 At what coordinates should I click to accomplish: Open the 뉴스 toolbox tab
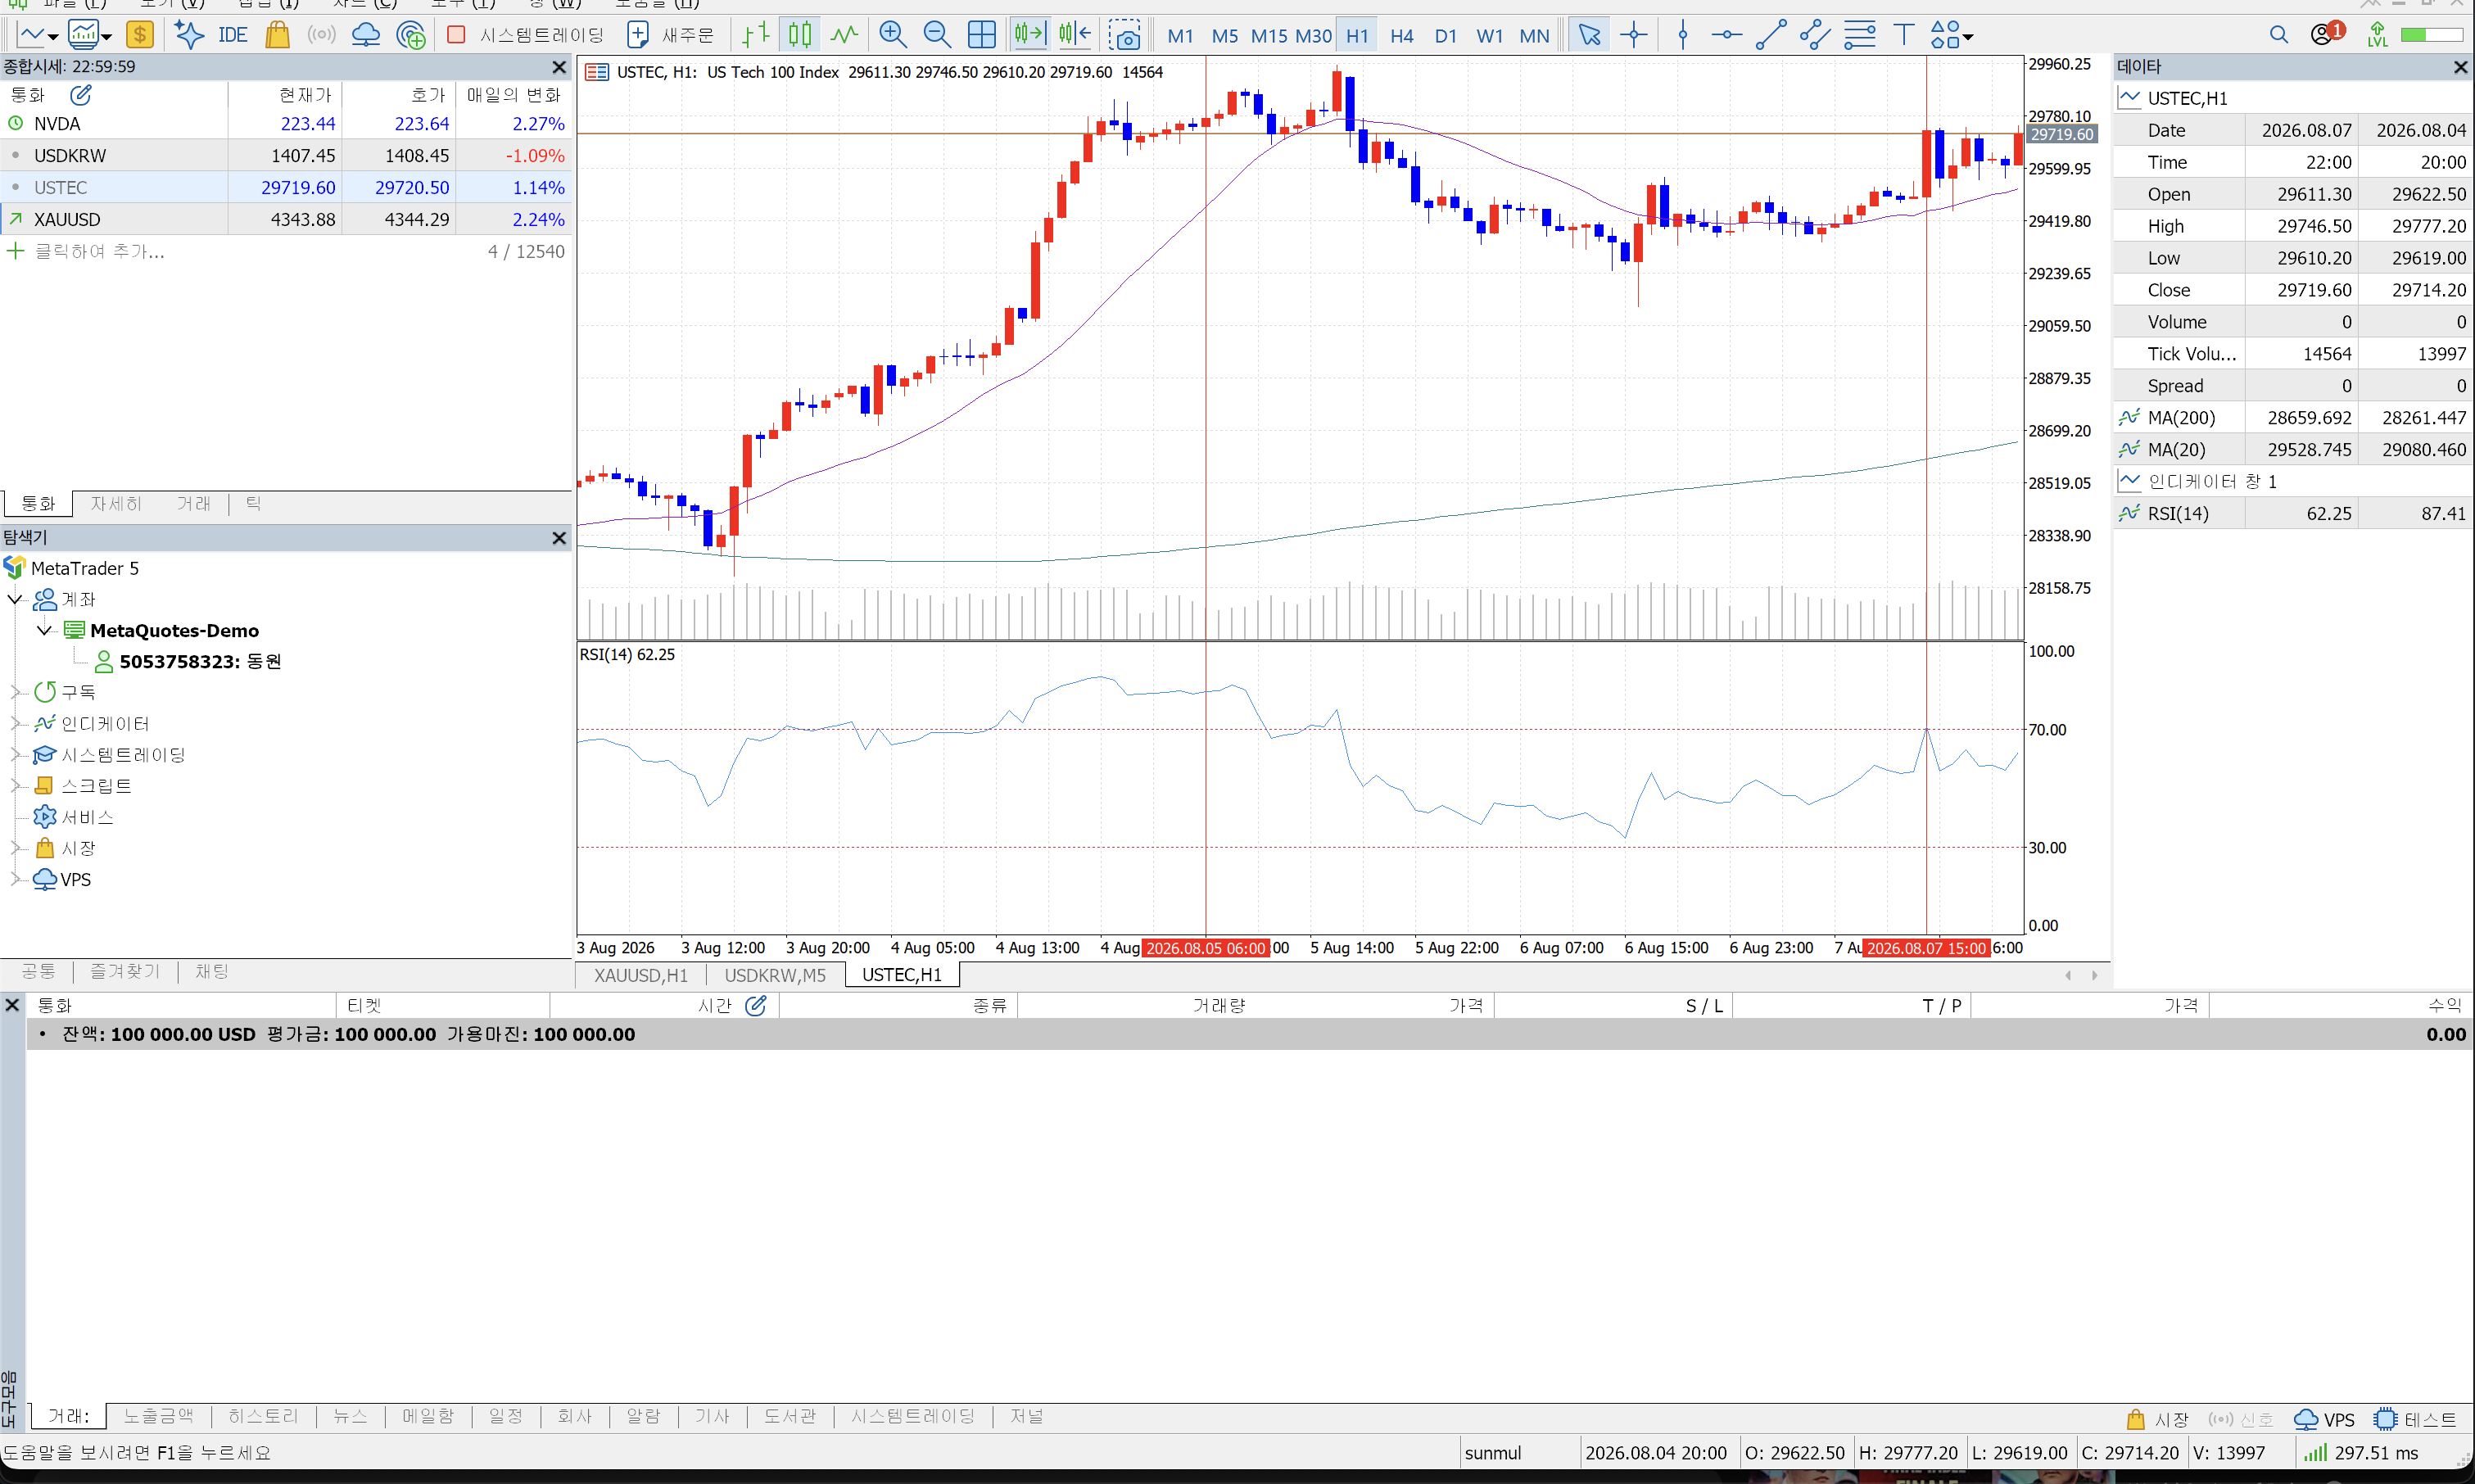click(350, 1416)
